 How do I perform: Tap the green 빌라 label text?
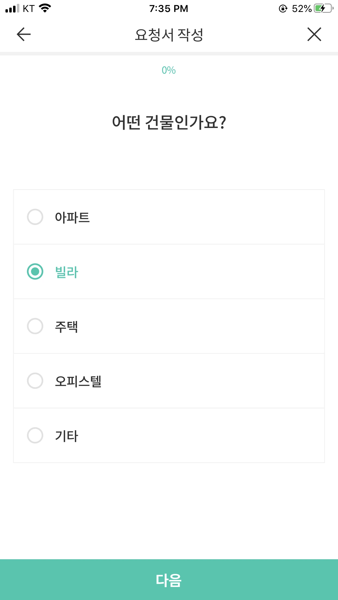[x=66, y=272]
